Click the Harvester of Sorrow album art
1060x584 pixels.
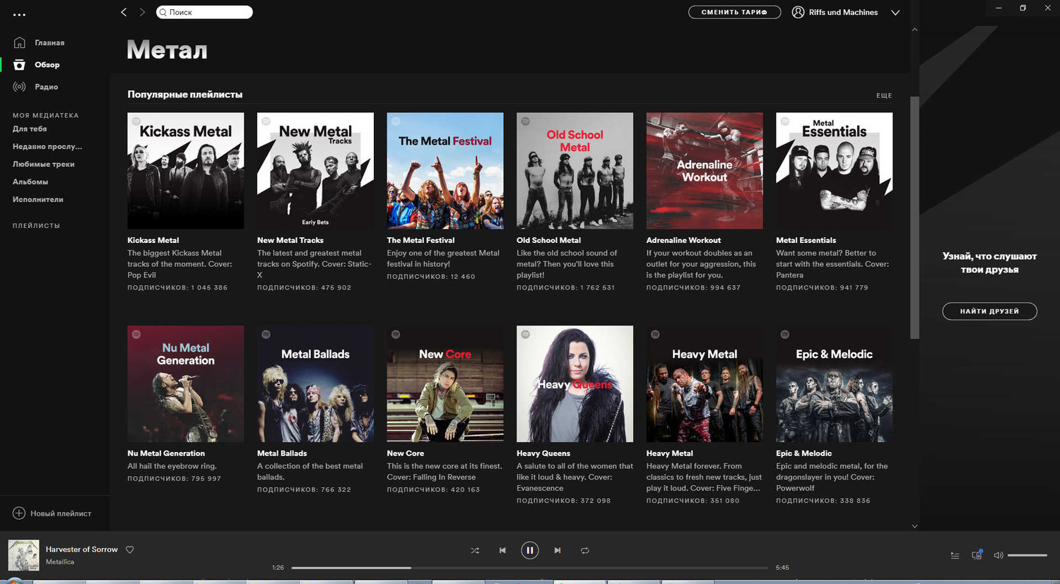click(x=23, y=555)
